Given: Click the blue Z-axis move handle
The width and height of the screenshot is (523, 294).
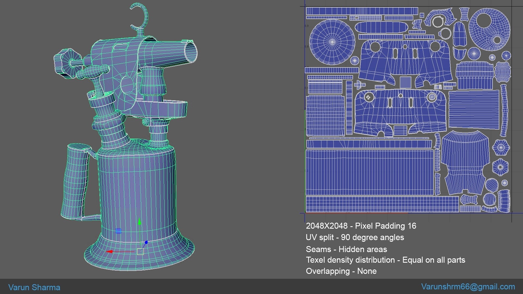Looking at the screenshot, I should coord(146,242).
